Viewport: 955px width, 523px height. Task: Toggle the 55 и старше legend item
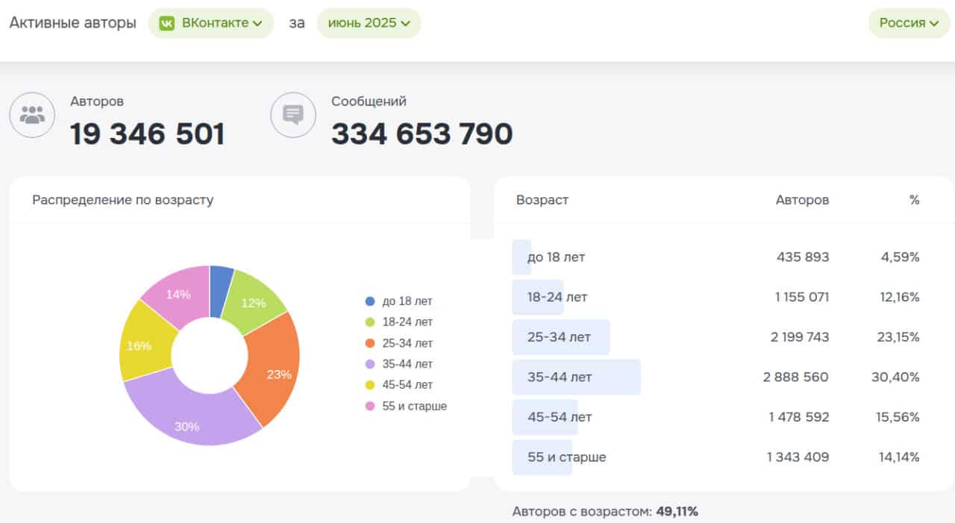pos(414,407)
